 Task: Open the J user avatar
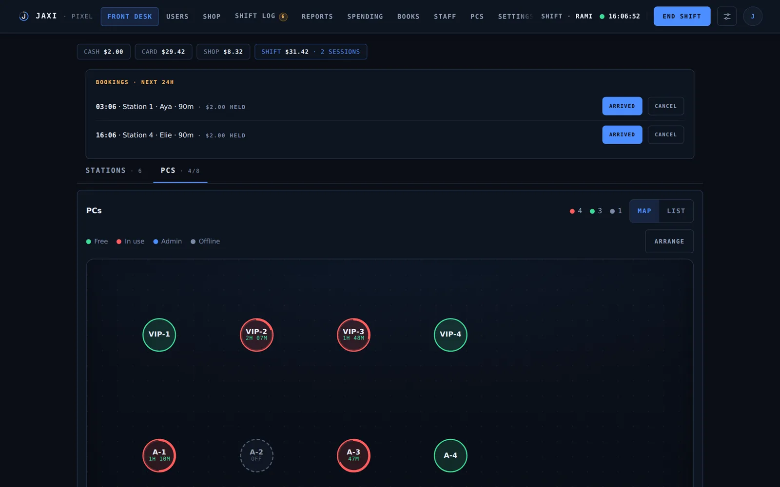(x=752, y=16)
